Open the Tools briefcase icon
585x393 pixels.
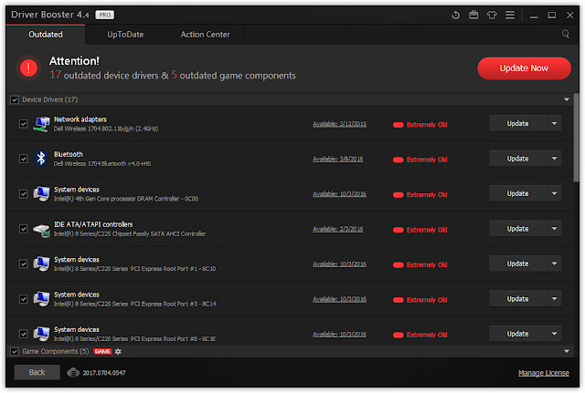tap(473, 15)
